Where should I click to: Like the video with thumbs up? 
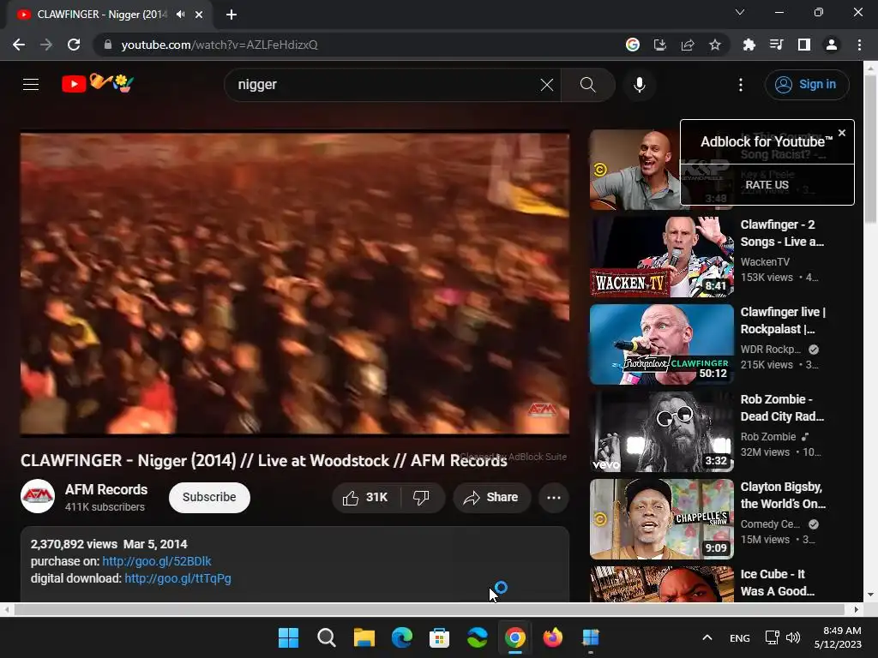365,498
